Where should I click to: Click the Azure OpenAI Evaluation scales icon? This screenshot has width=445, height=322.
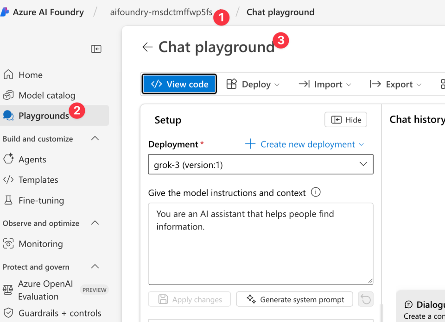point(8,290)
